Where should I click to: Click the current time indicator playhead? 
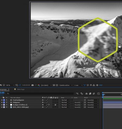(103, 95)
